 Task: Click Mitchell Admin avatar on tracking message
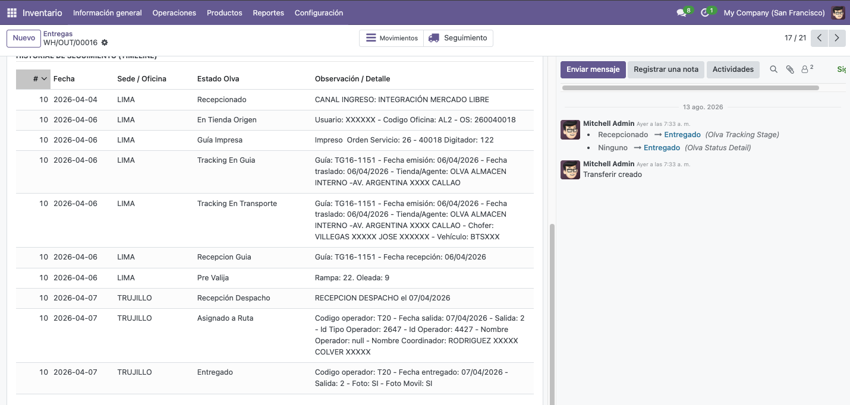[570, 129]
